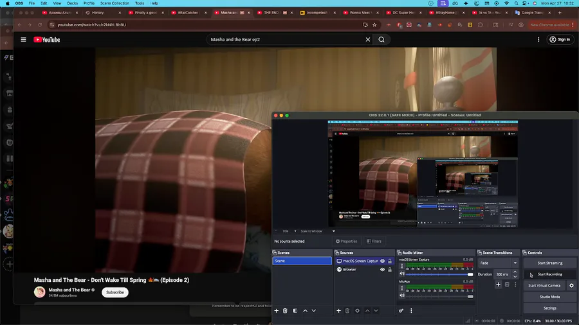The height and width of the screenshot is (325, 579).
Task: Increase transition duration with up stepper
Action: tap(515, 272)
